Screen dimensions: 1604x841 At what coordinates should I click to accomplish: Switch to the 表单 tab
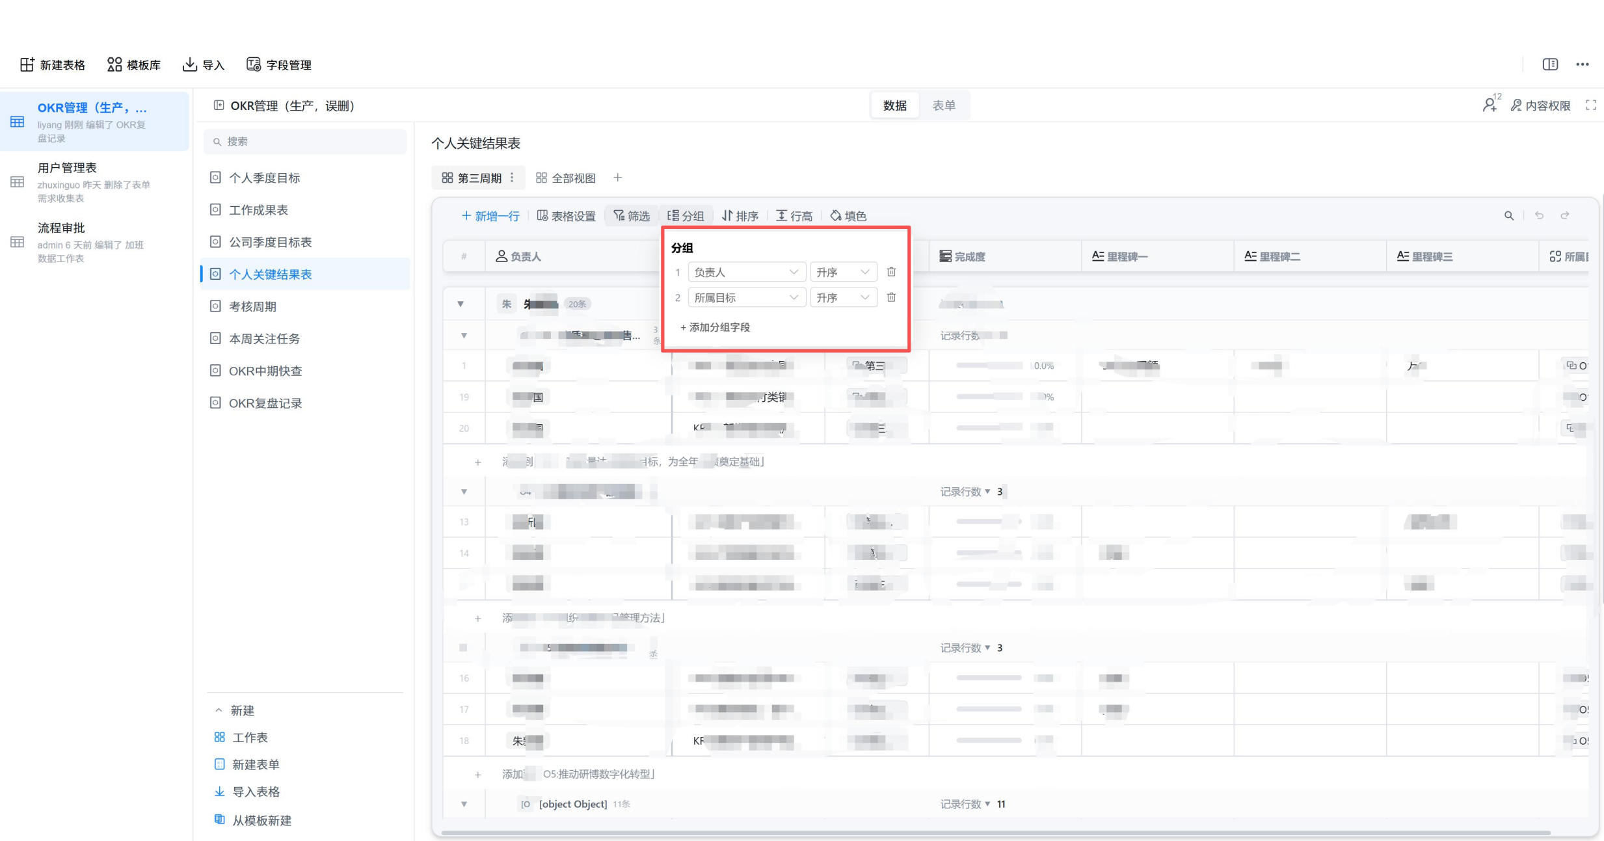tap(944, 105)
